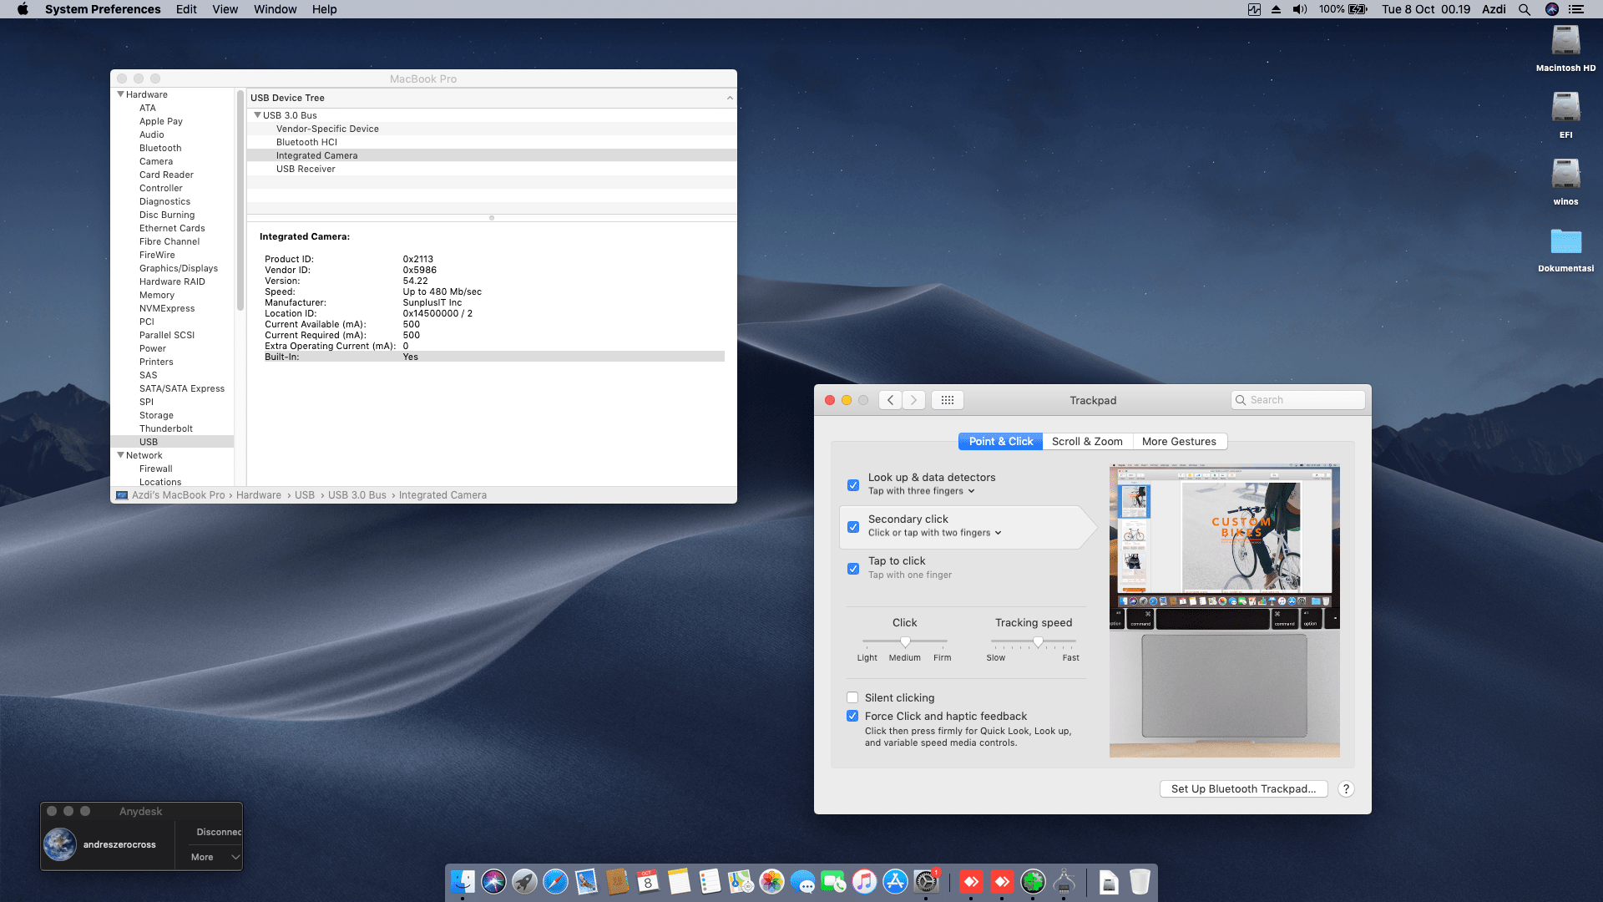Click Set Up Bluetooth Trackpad button
The width and height of the screenshot is (1603, 902).
click(x=1243, y=788)
